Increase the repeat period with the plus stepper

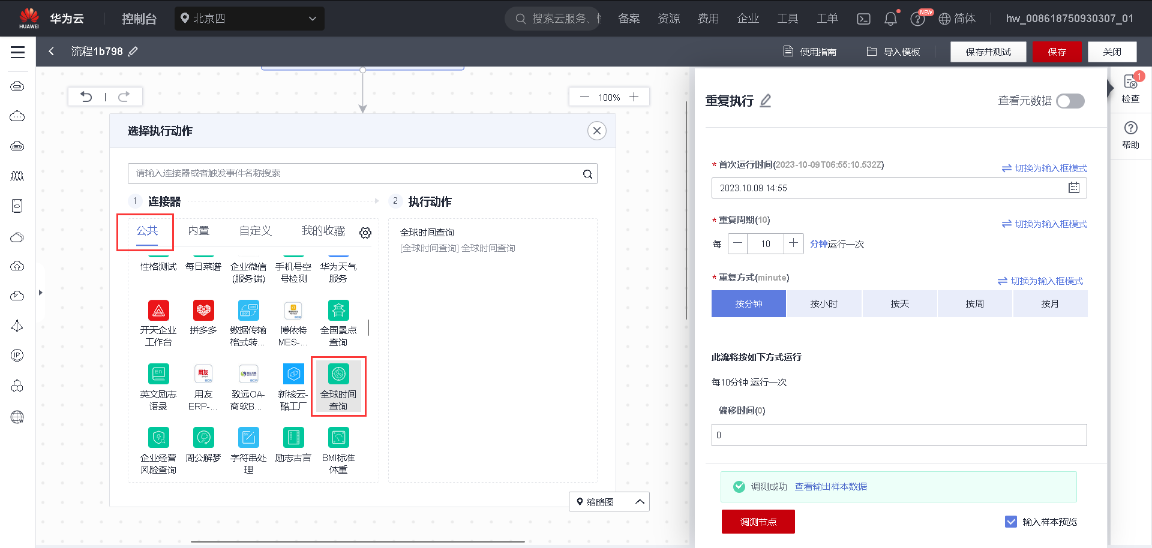(793, 243)
